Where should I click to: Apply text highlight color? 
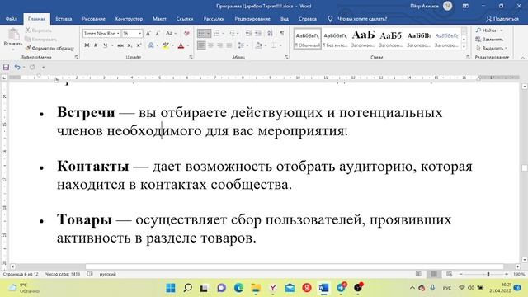166,45
